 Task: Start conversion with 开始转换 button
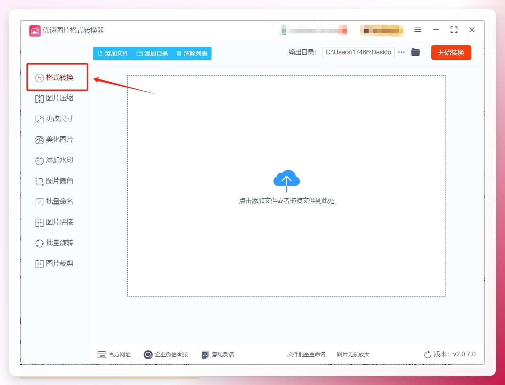click(451, 53)
